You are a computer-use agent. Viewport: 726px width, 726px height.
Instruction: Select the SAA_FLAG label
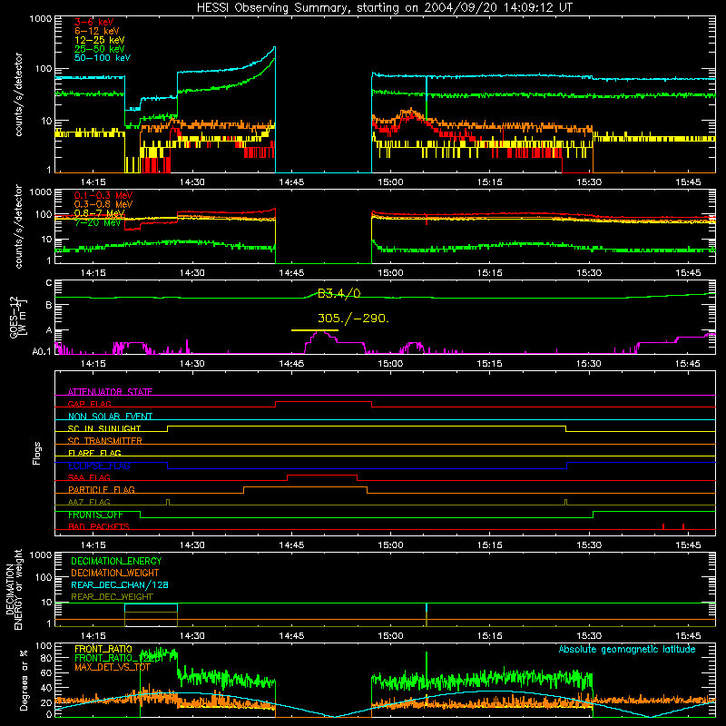click(89, 477)
